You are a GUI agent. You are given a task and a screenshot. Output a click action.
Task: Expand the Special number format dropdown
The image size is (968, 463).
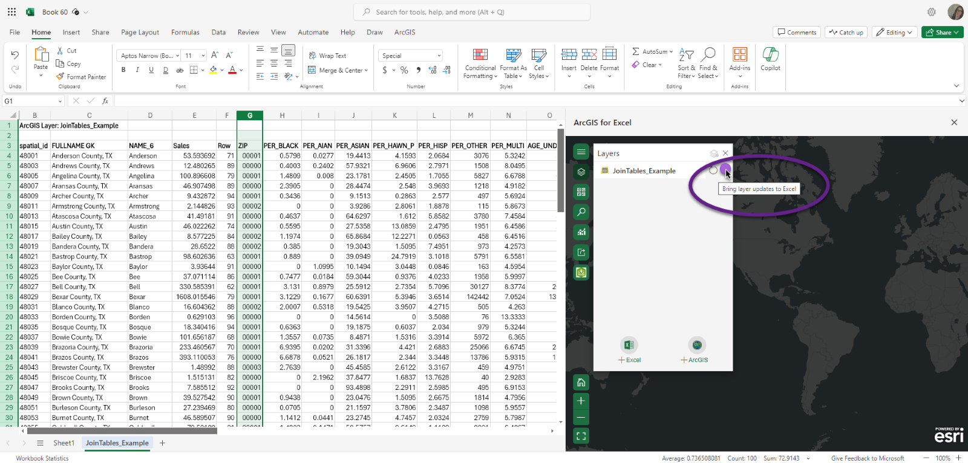(x=439, y=56)
